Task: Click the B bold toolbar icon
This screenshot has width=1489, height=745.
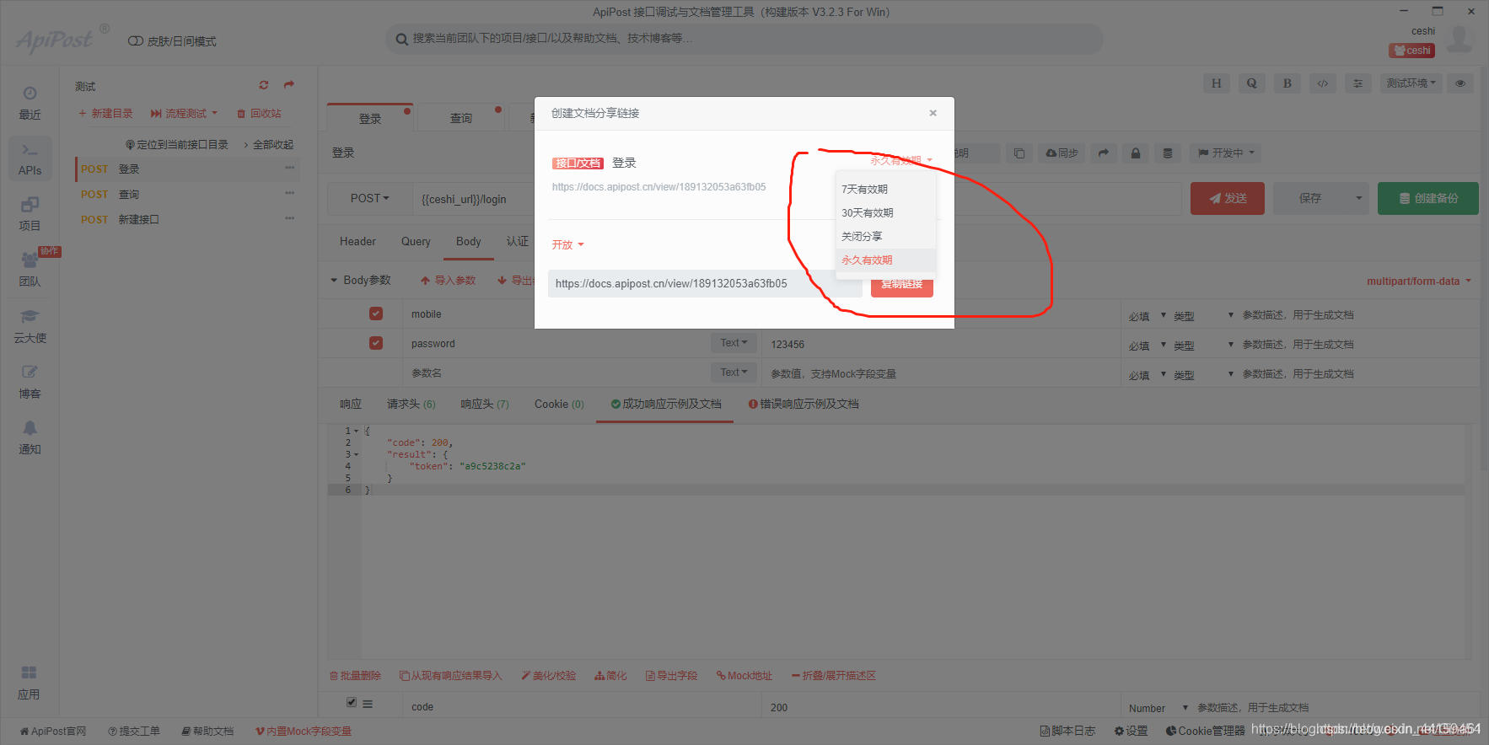Action: pos(1287,83)
